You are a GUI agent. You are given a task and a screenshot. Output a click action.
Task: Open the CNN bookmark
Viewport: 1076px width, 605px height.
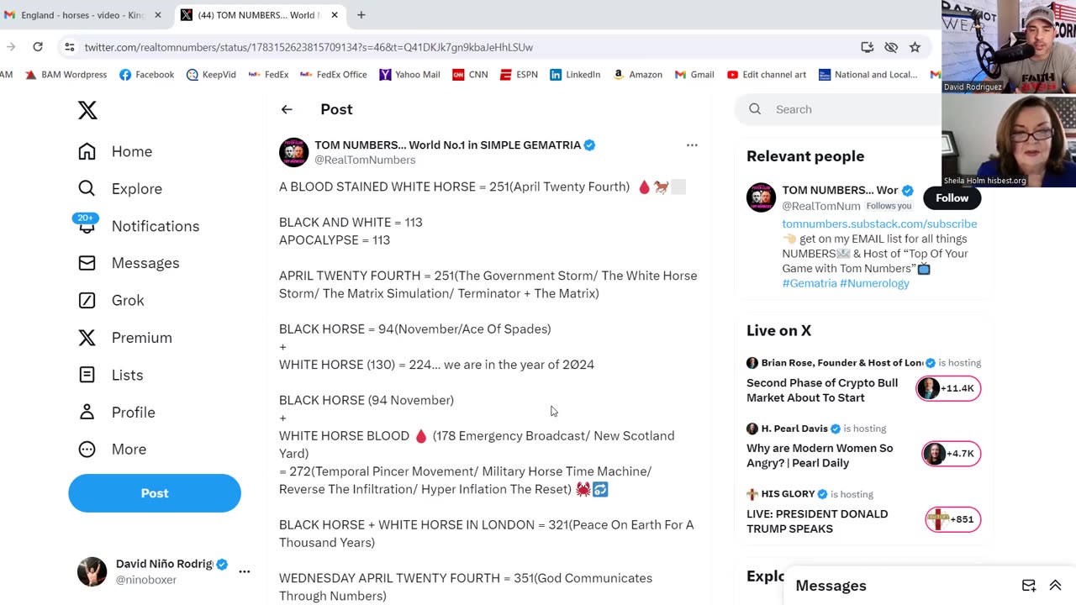[x=470, y=75]
